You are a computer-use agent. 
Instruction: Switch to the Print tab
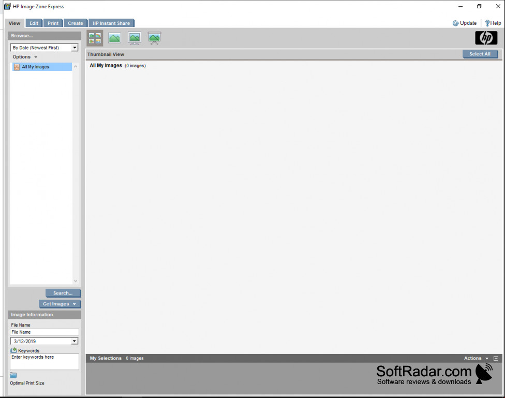tap(53, 23)
